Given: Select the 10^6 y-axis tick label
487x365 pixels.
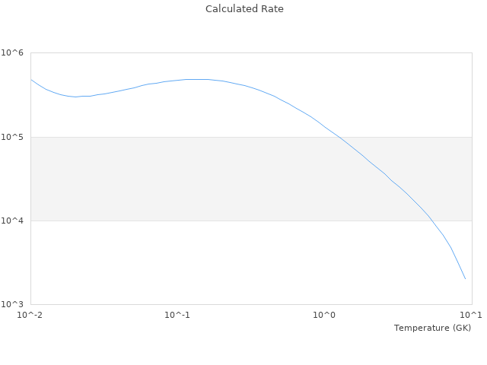Looking at the screenshot, I should click(x=14, y=53).
